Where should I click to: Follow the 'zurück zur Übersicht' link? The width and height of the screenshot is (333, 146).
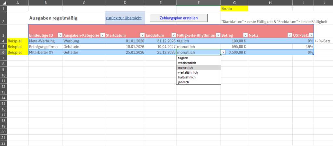pyautogui.click(x=123, y=18)
